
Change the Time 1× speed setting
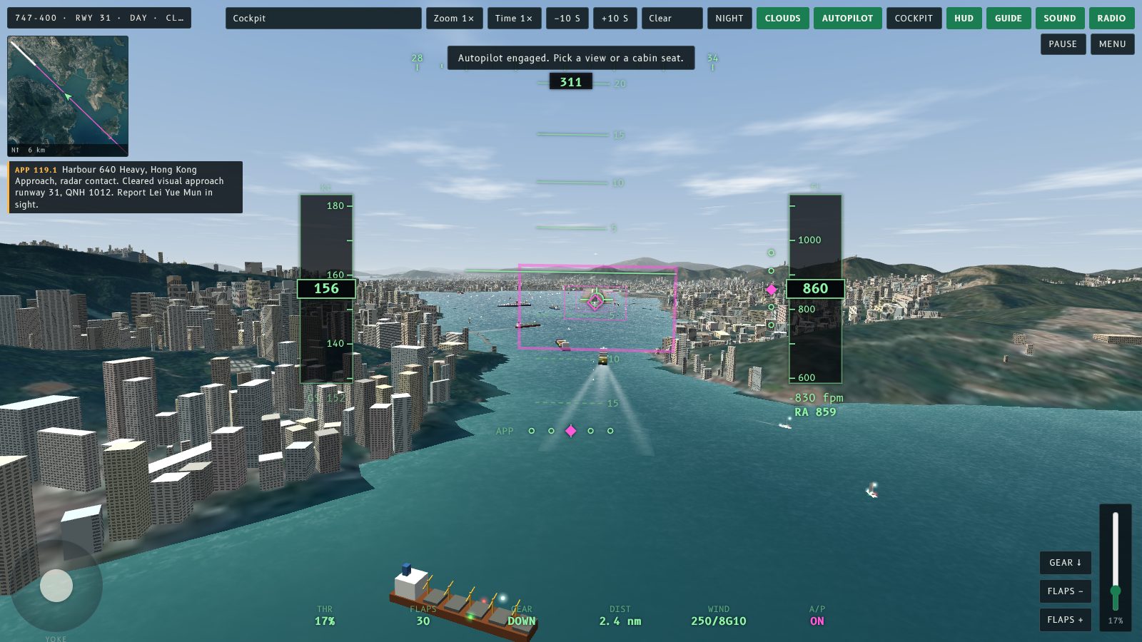(514, 18)
